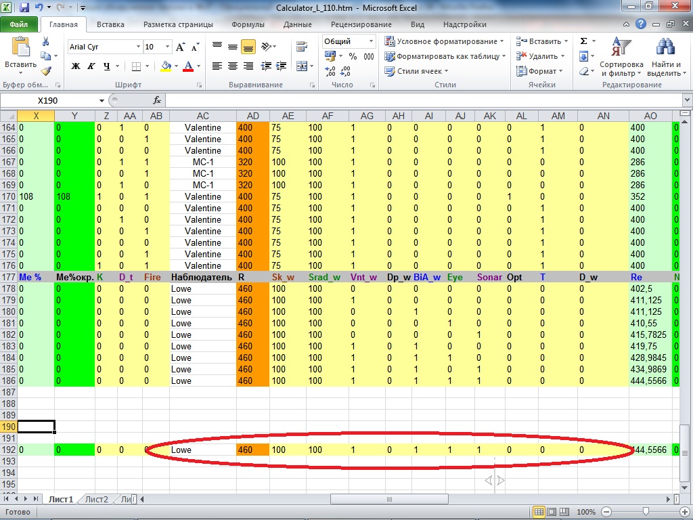Increase cell indent
This screenshot has width=693, height=520.
click(x=281, y=66)
